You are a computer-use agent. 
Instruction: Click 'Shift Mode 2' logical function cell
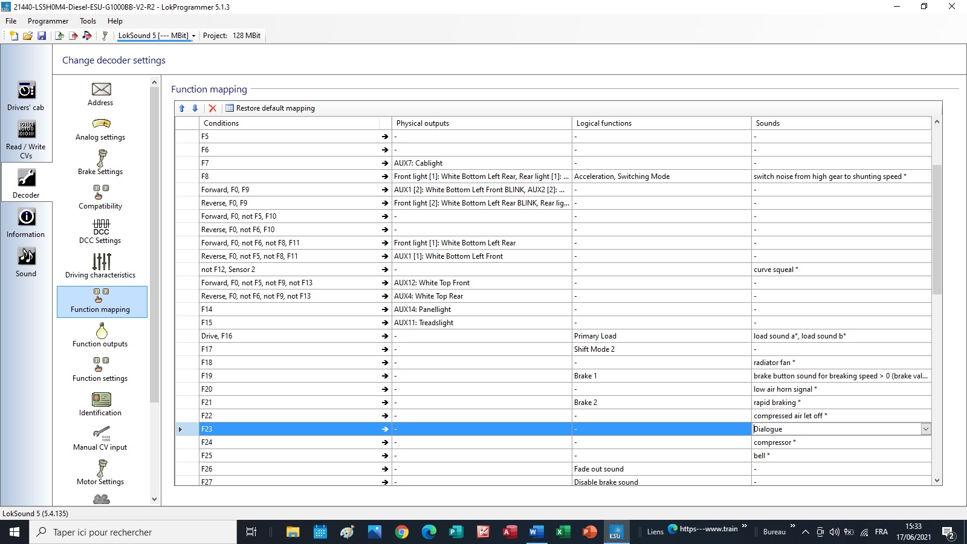pos(662,349)
